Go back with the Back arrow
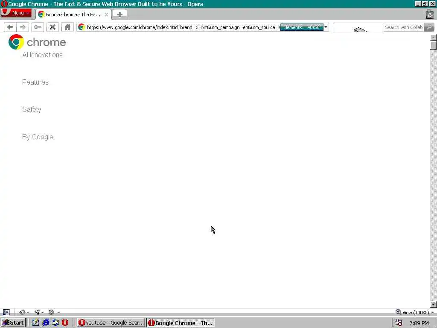This screenshot has height=328, width=437. pyautogui.click(x=10, y=27)
